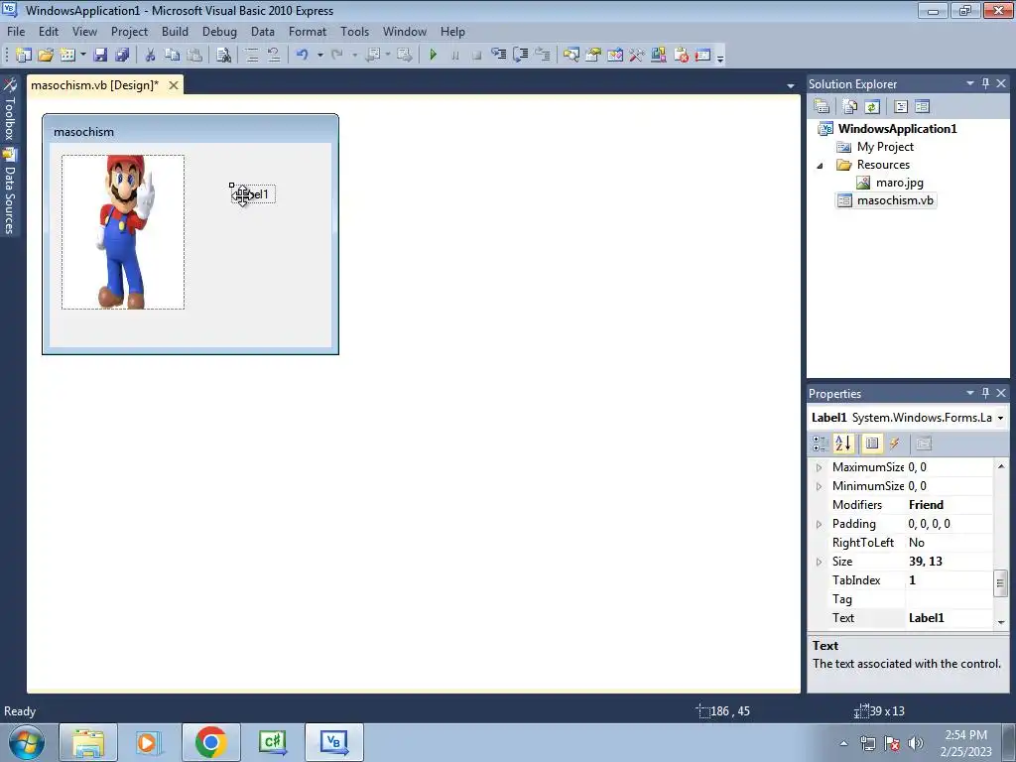Open the Toolbox side tab
The height and width of the screenshot is (762, 1016).
coord(10,109)
